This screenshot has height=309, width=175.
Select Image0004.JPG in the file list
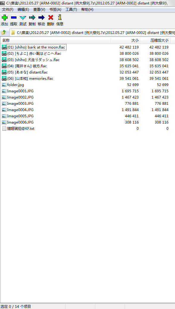coord(20,110)
